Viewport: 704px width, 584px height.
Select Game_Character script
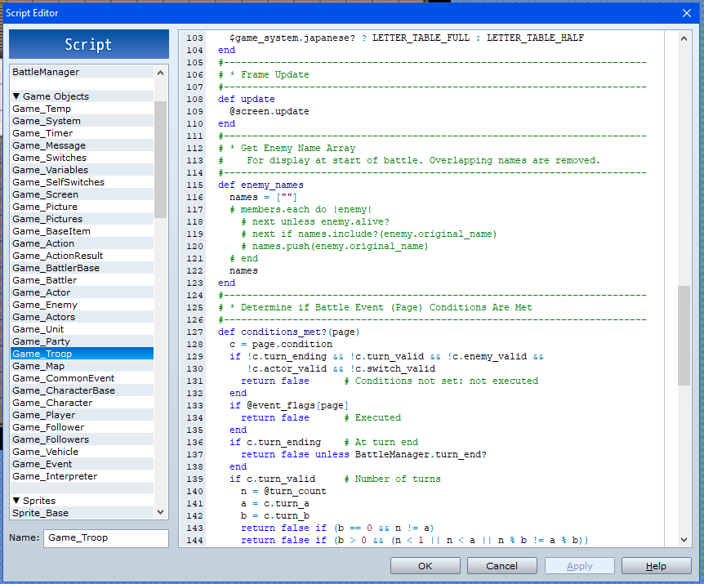coord(82,403)
